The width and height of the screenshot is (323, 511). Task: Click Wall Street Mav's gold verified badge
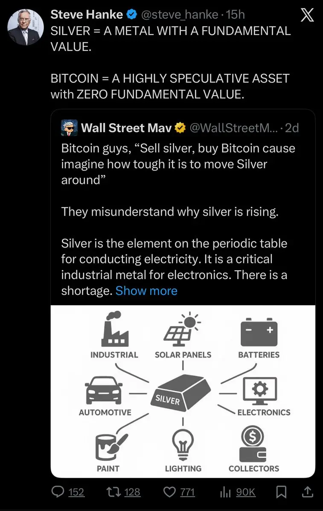(181, 127)
